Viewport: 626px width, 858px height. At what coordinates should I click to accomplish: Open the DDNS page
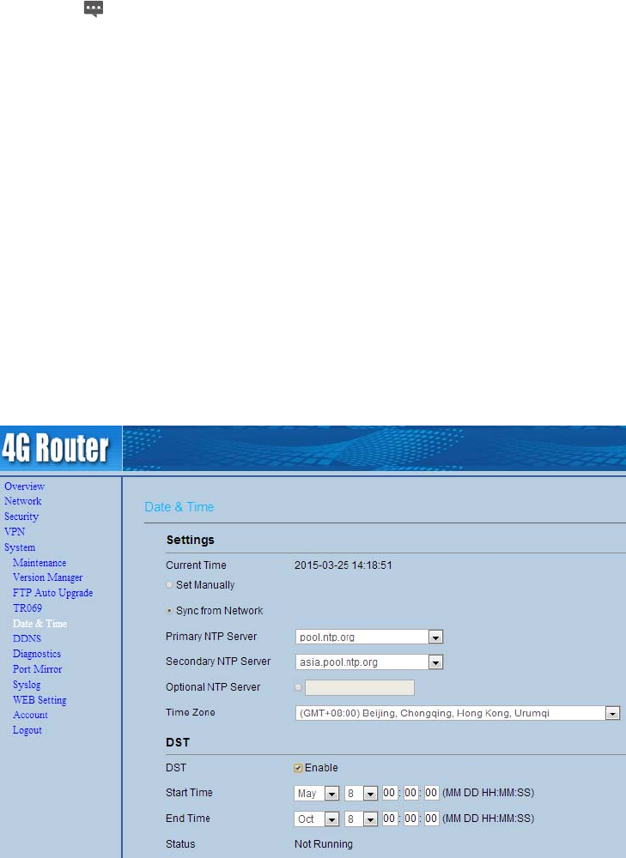click(x=27, y=638)
